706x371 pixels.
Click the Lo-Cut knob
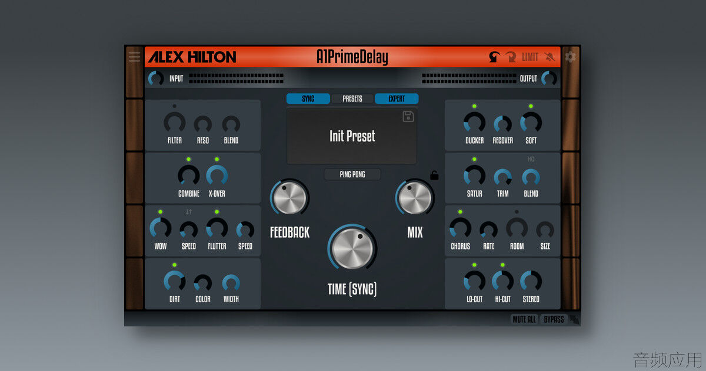point(474,282)
